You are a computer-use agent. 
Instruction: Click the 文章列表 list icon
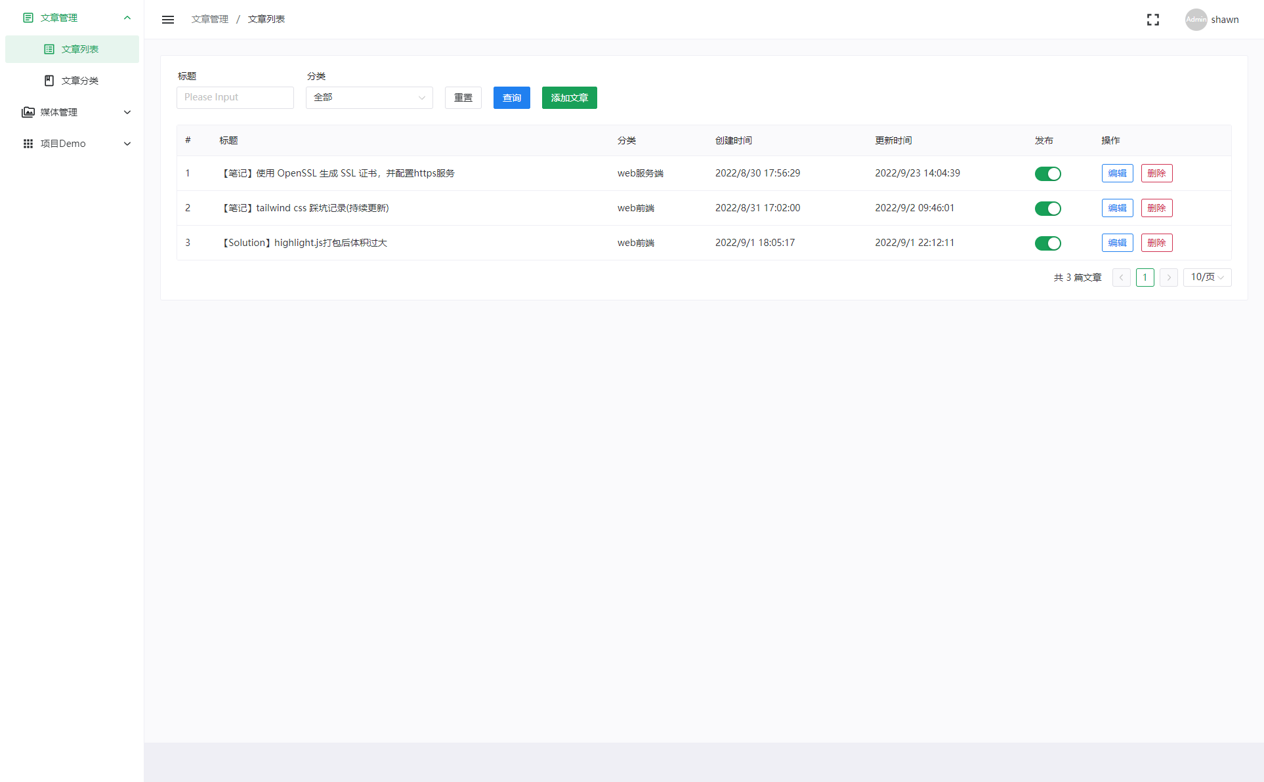pyautogui.click(x=49, y=49)
